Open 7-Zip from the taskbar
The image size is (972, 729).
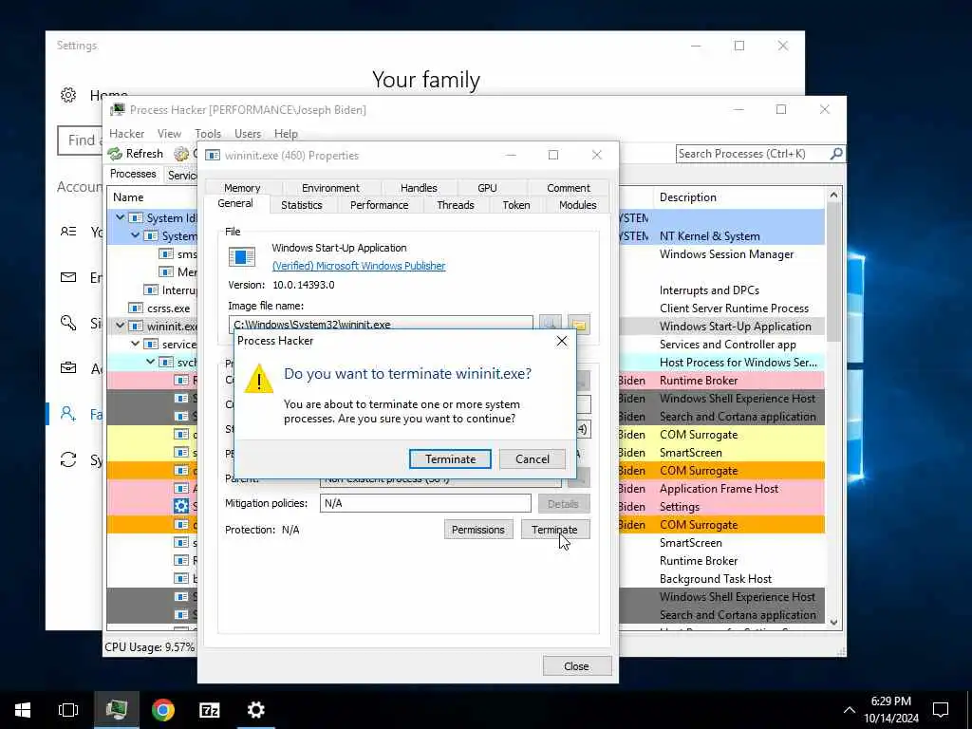coord(210,710)
